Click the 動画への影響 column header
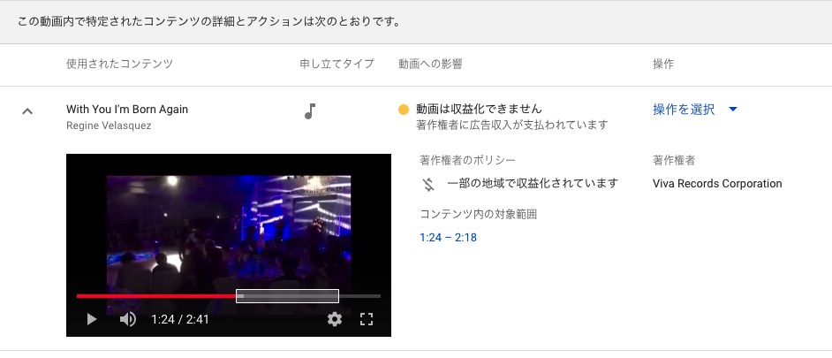 coord(430,65)
